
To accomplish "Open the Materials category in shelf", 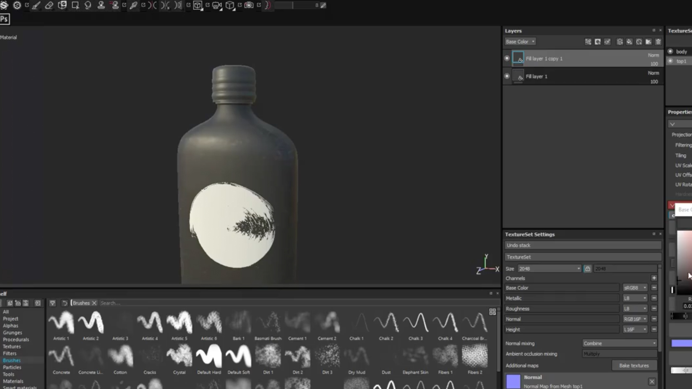I will (x=13, y=381).
